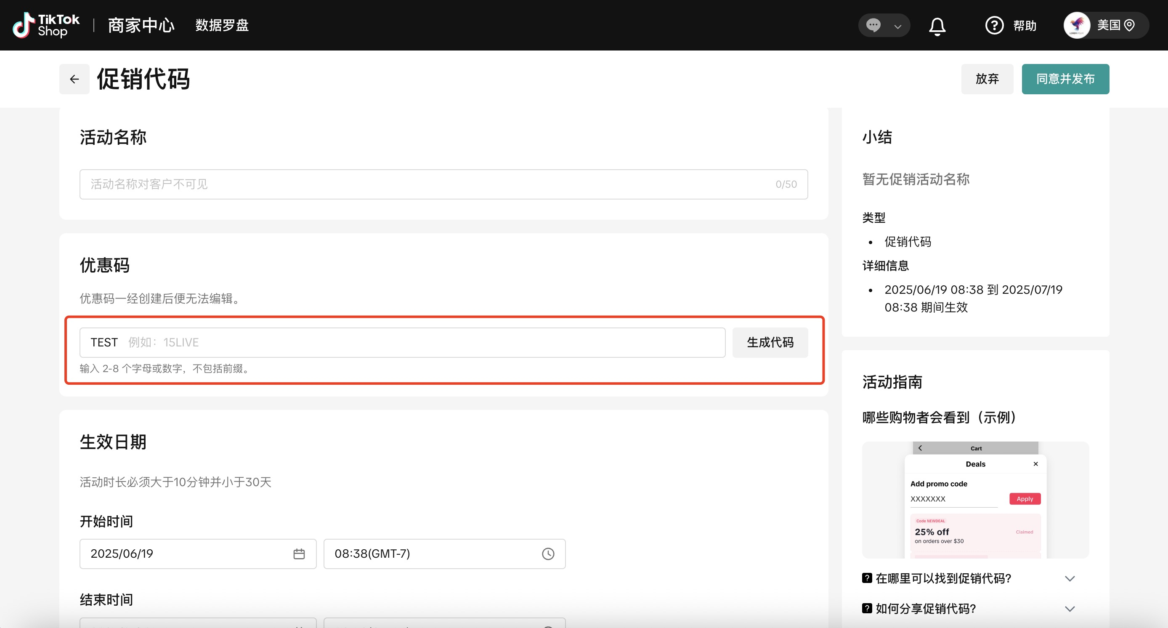Open 数据罗盘 in the top bar

point(222,25)
